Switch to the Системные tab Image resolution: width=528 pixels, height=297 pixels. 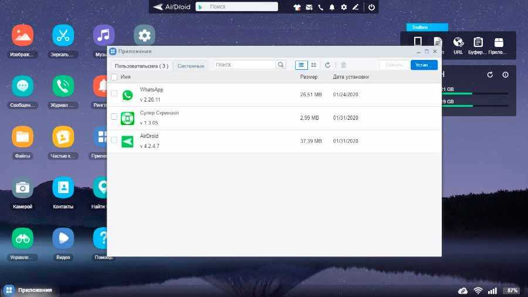[x=191, y=66]
